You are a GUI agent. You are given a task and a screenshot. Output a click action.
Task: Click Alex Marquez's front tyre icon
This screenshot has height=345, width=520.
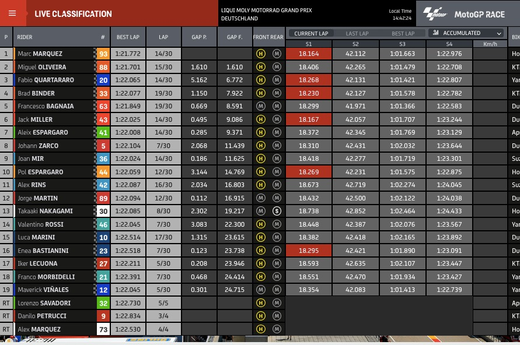tap(261, 329)
